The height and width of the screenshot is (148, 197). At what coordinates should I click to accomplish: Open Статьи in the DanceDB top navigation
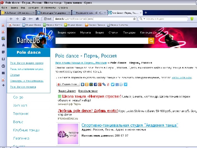(x=113, y=33)
